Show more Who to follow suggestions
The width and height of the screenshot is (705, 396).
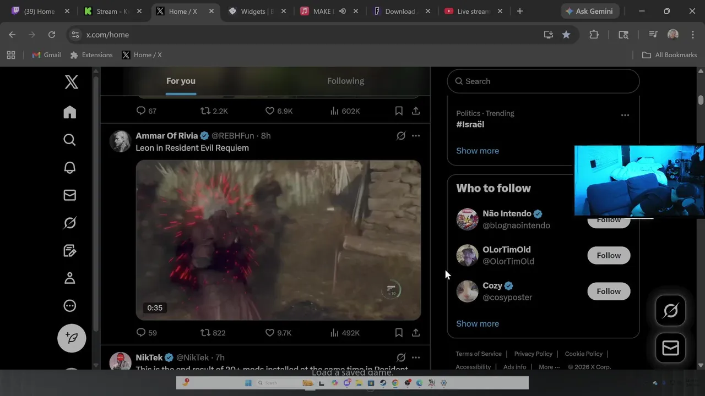(478, 323)
